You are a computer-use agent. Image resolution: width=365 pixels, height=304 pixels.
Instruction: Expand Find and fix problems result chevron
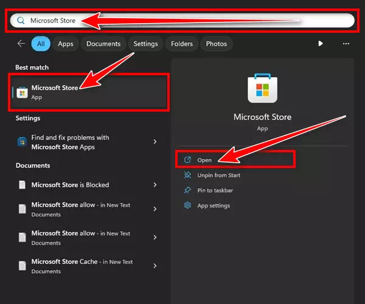pyautogui.click(x=155, y=141)
